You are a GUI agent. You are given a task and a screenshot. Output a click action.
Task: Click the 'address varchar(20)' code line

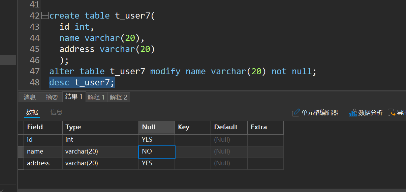tap(107, 49)
